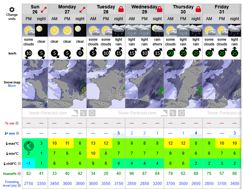
Task: Click Thursday night freezing level 2650
Action: coord(196,184)
